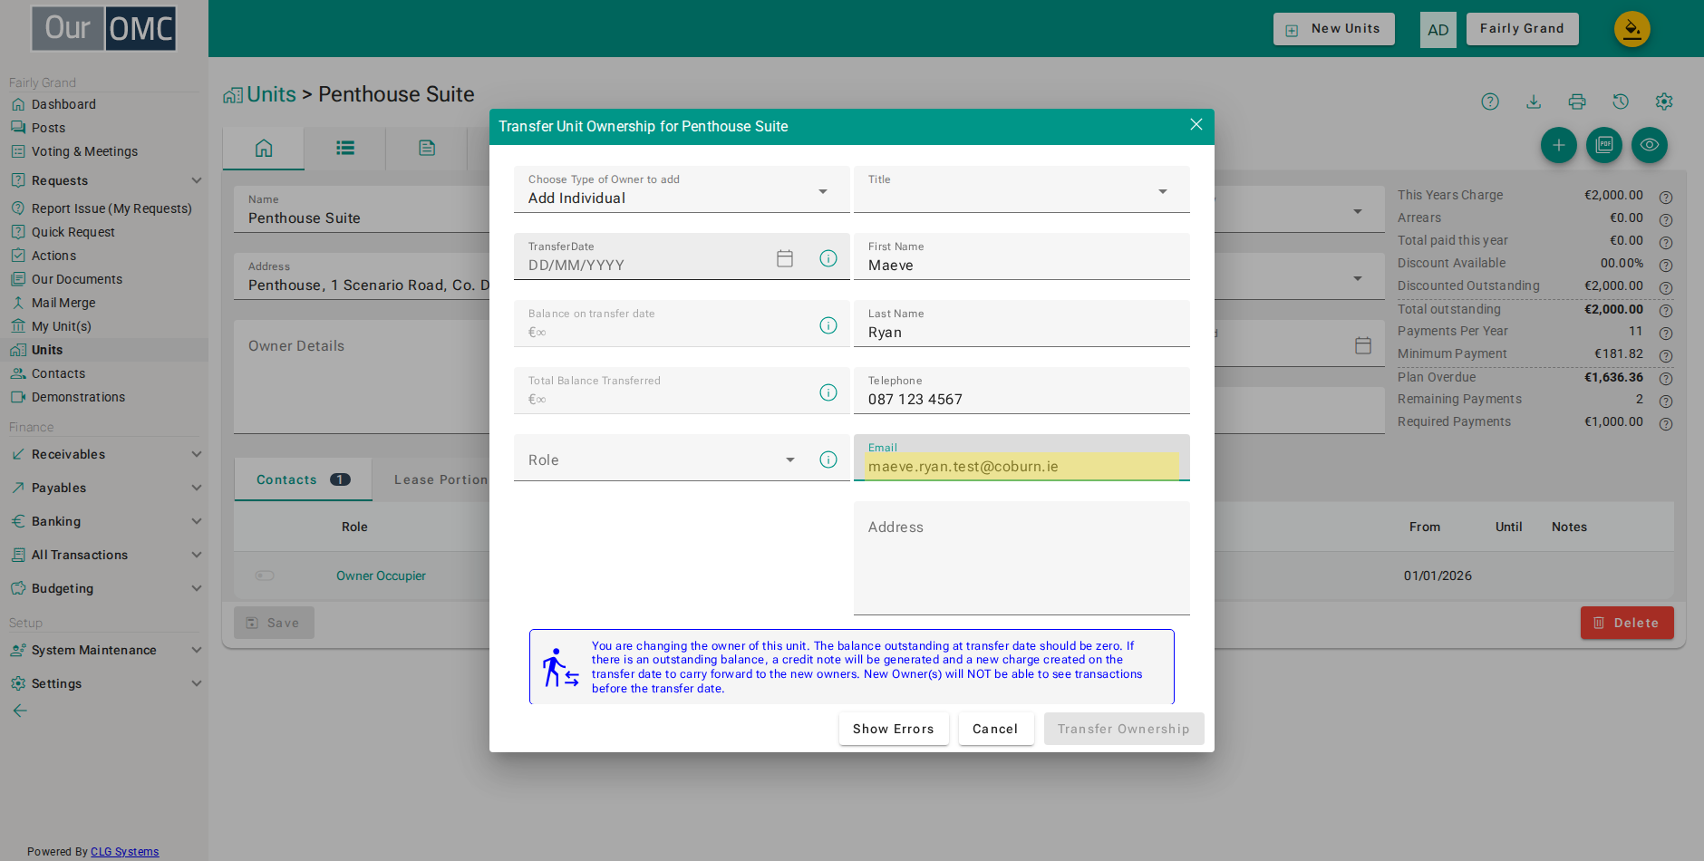The width and height of the screenshot is (1704, 861).
Task: Click the print icon in page toolbar
Action: tap(1577, 102)
